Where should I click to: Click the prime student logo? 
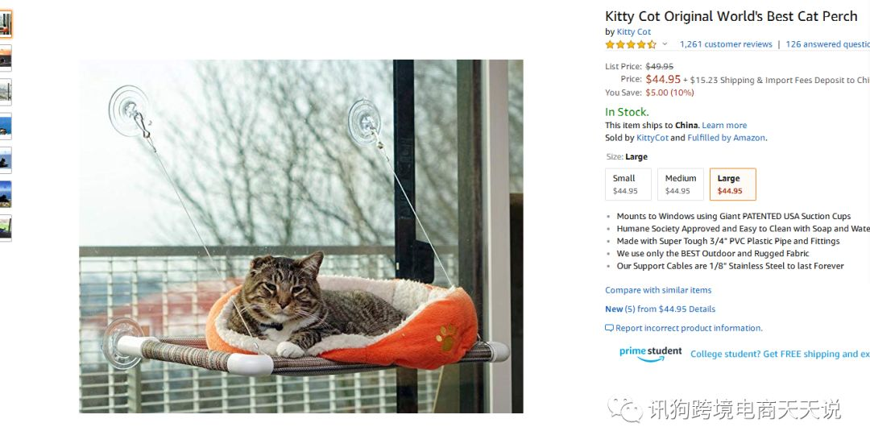tap(650, 354)
